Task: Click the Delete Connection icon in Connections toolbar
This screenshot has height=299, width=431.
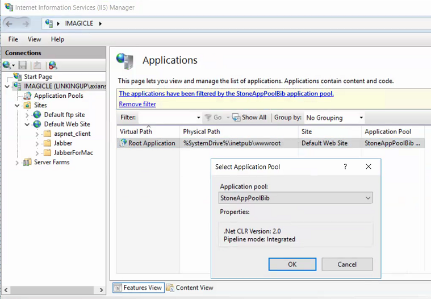Action: (52, 65)
